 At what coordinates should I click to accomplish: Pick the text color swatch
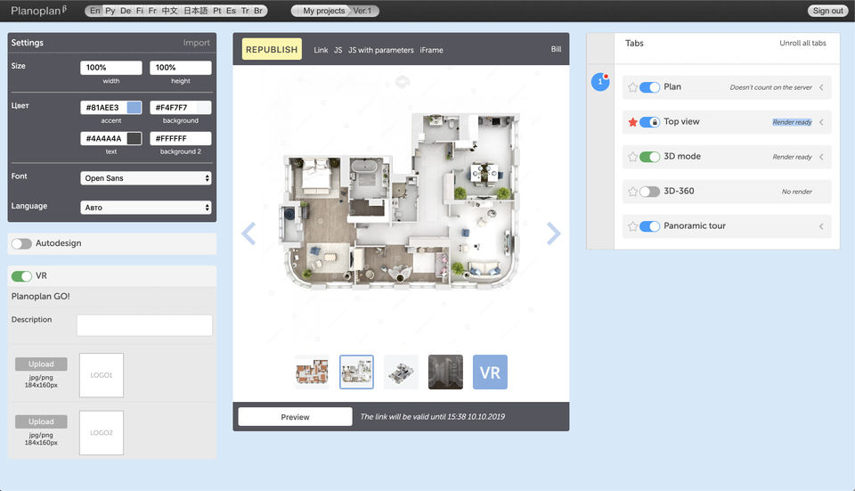134,139
